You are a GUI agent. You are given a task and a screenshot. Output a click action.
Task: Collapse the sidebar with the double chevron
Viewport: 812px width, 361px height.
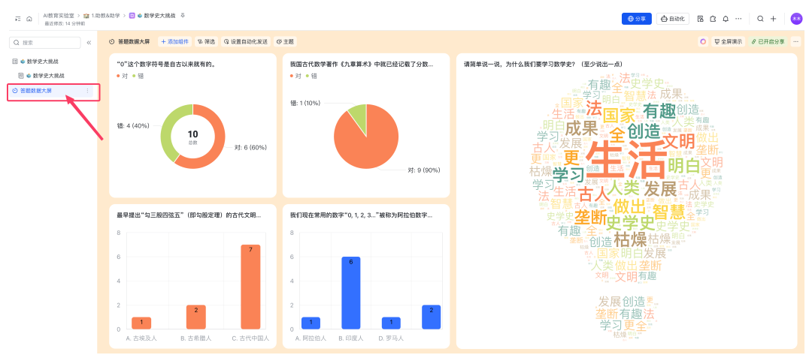89,43
